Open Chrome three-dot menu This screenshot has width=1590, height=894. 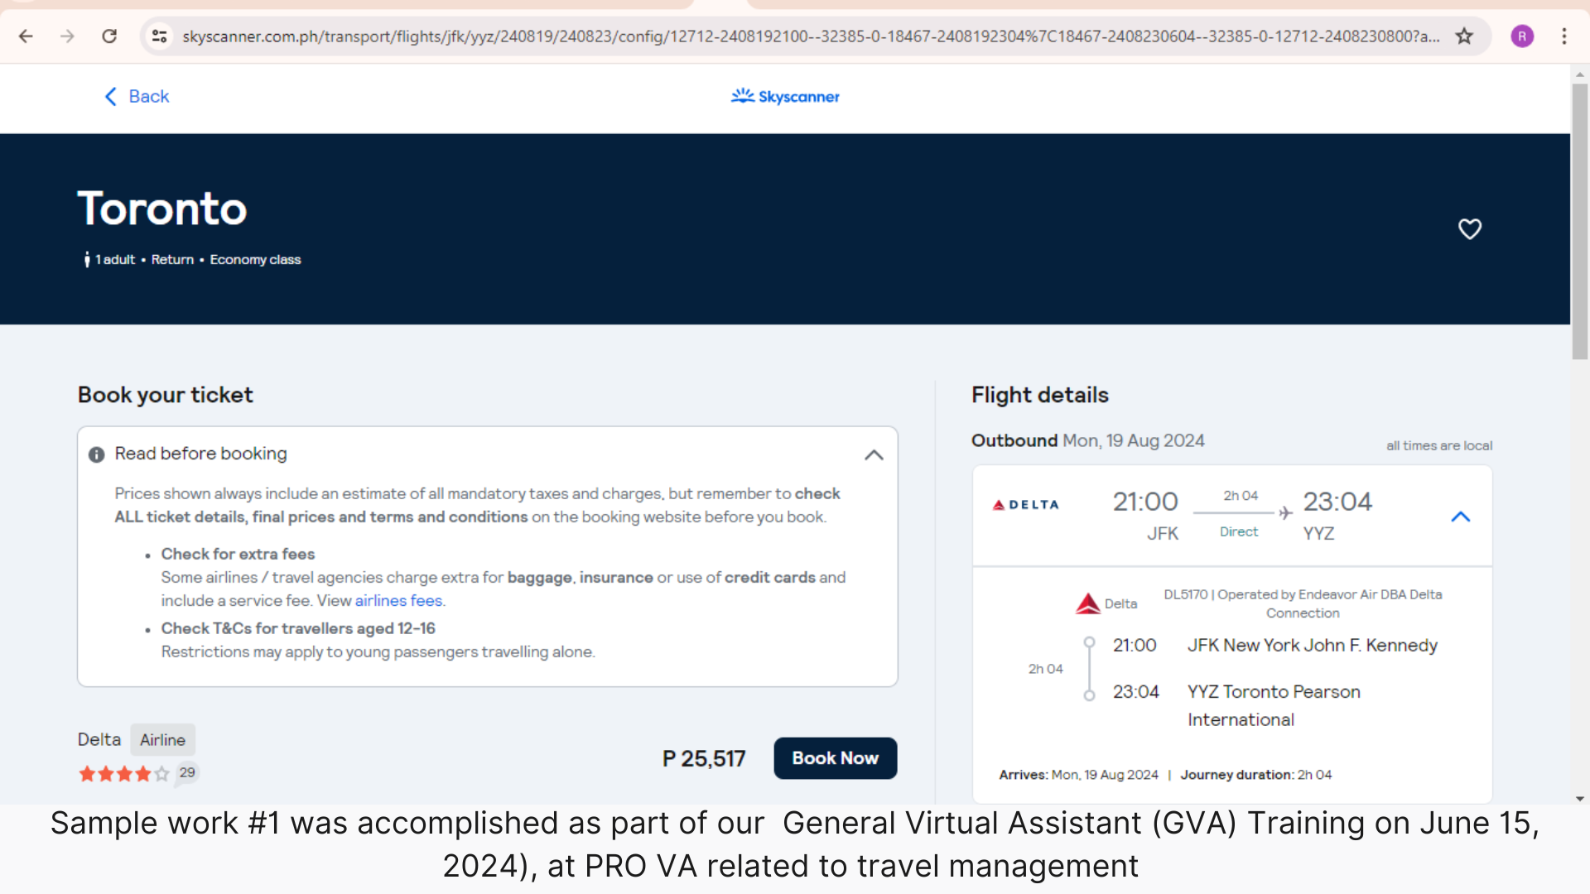[x=1563, y=36]
